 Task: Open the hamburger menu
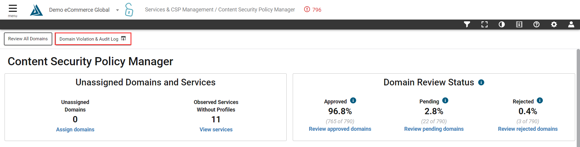tap(13, 10)
